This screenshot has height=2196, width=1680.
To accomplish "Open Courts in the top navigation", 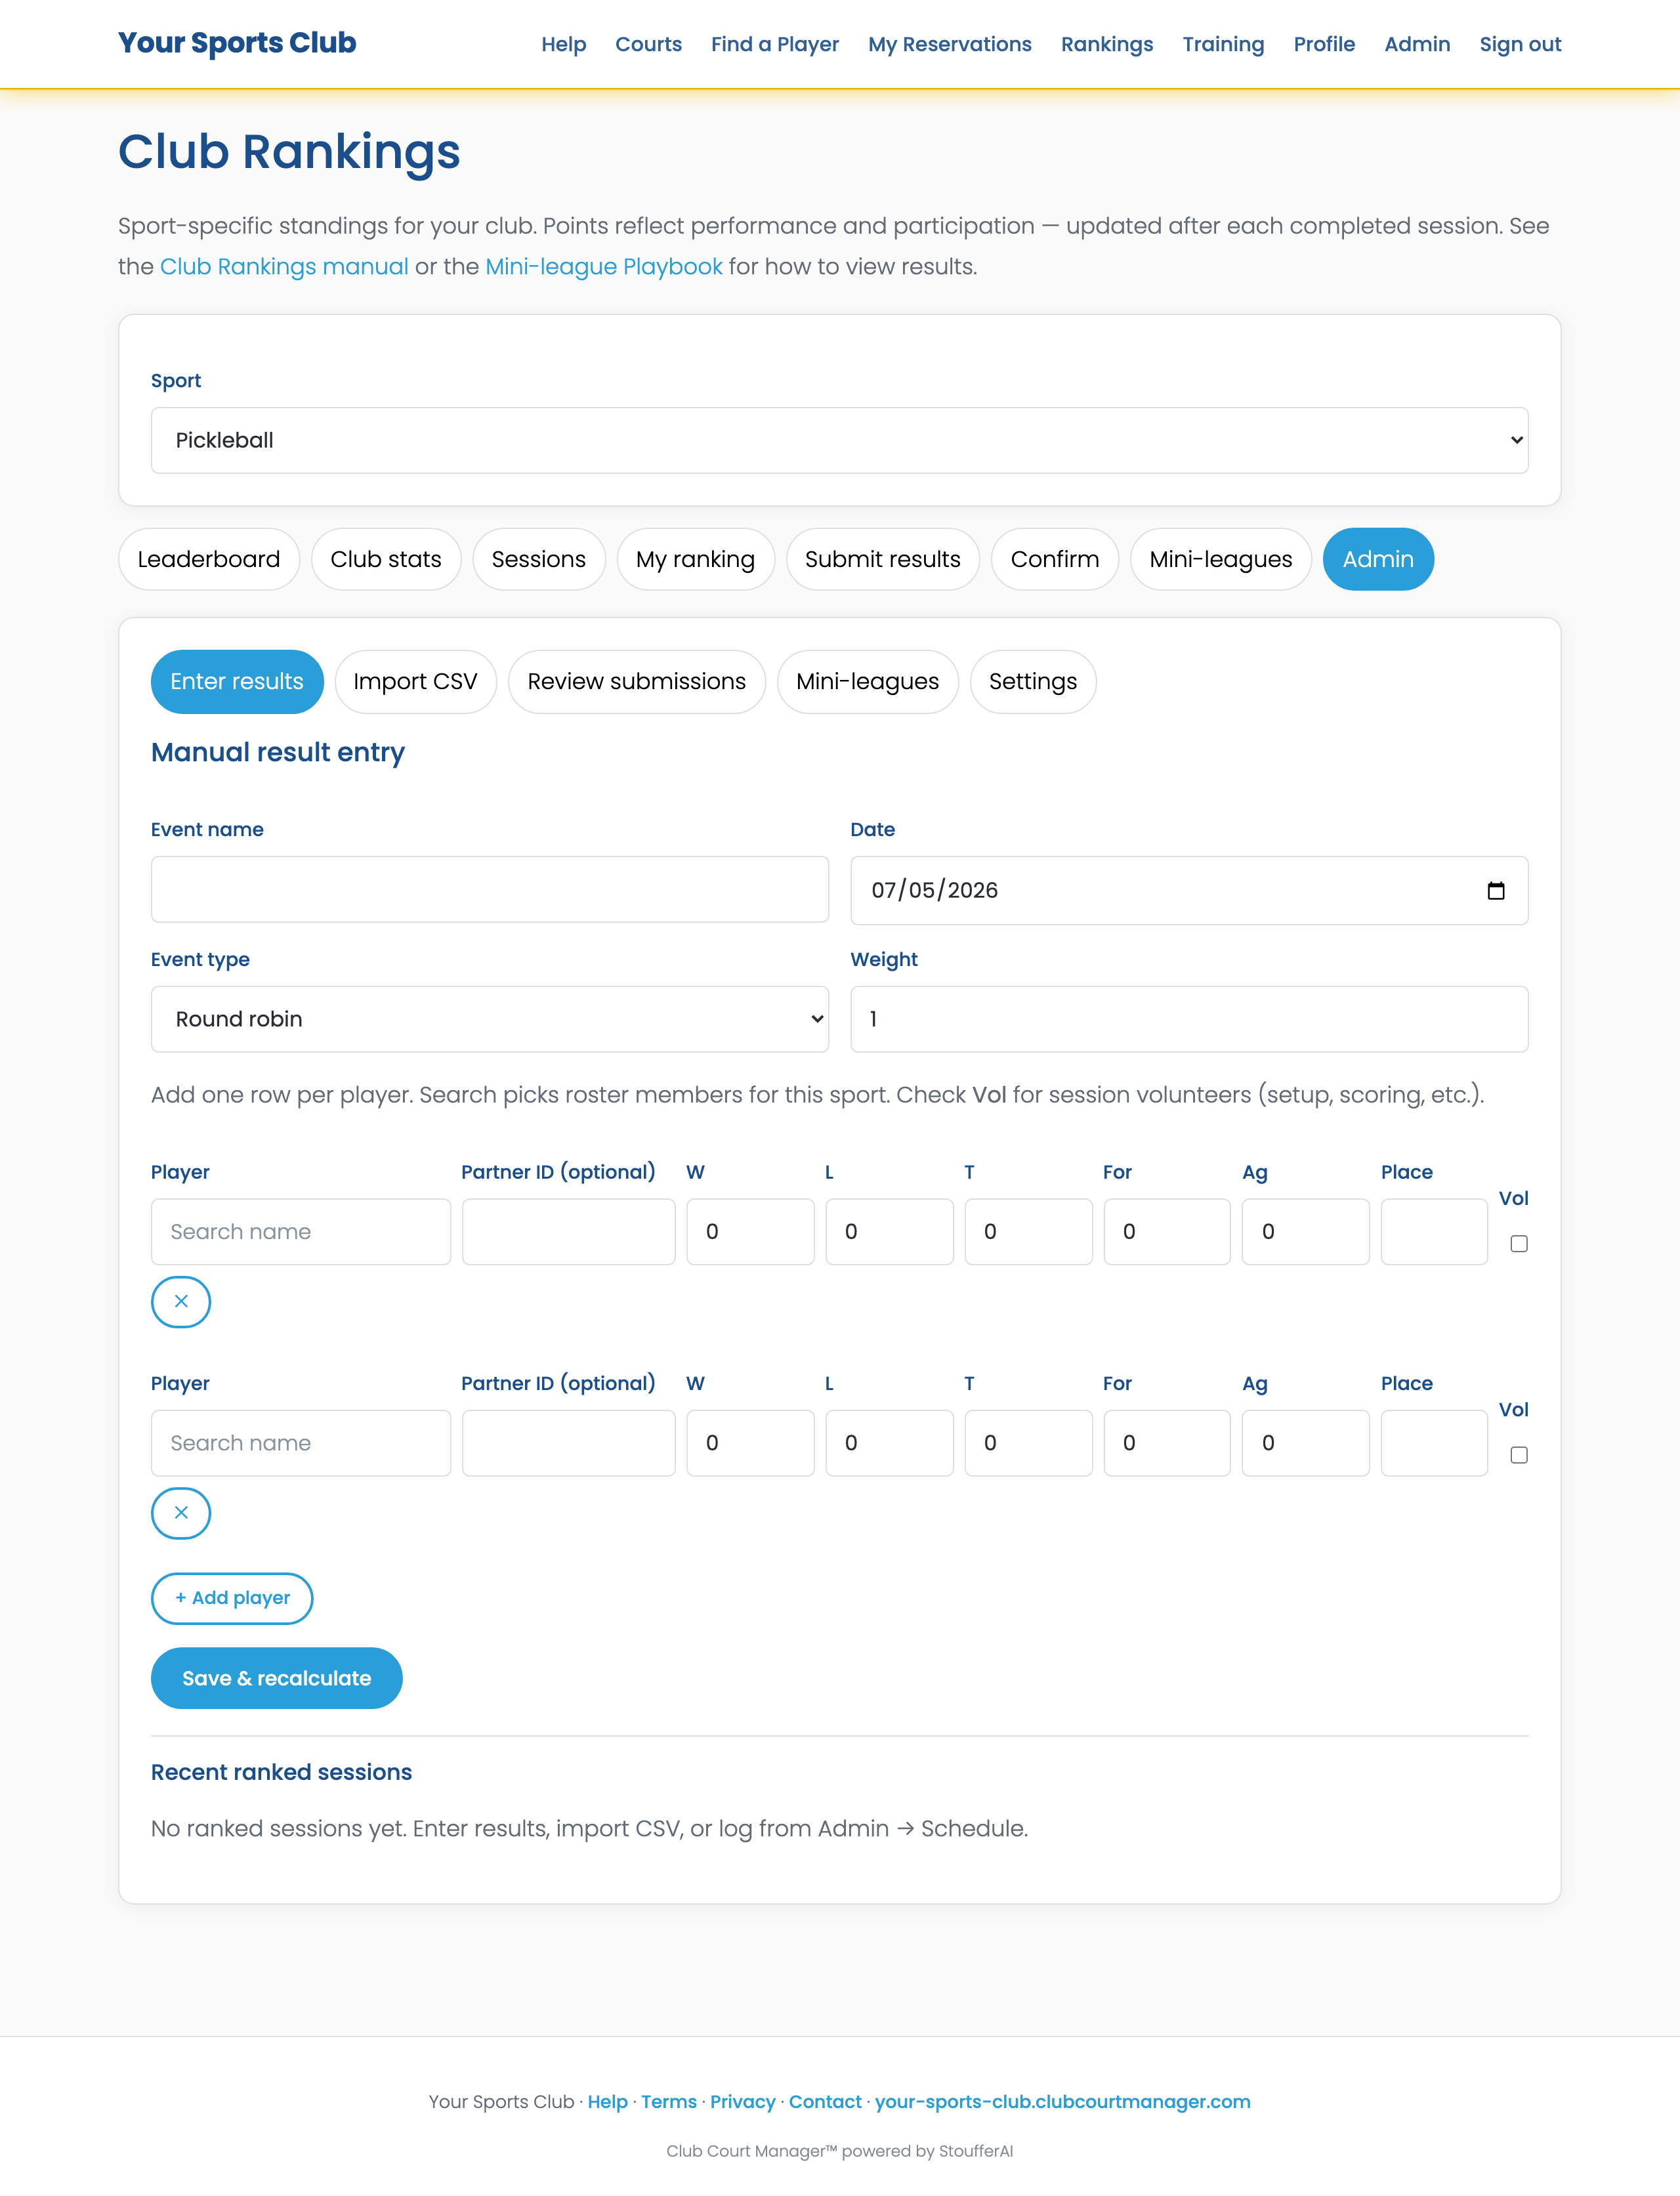I will [x=648, y=44].
